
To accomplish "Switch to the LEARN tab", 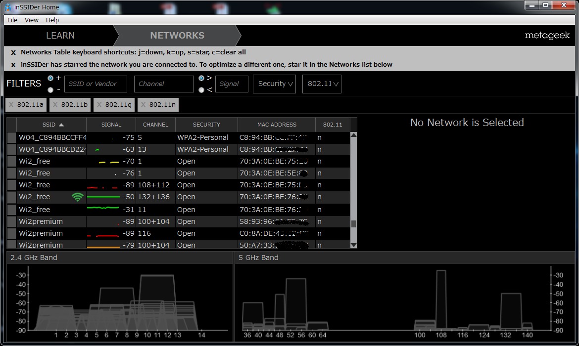I will [x=60, y=36].
